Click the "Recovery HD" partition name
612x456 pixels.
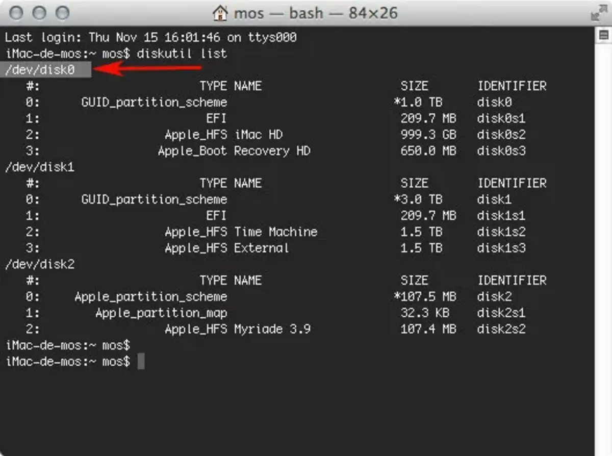(272, 151)
